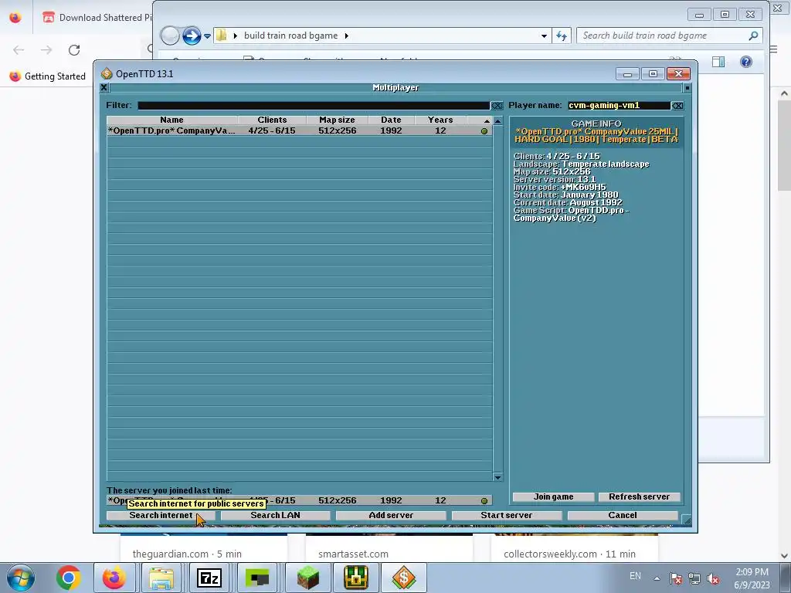Sort the server list by Clients
The image size is (791, 593).
[272, 120]
